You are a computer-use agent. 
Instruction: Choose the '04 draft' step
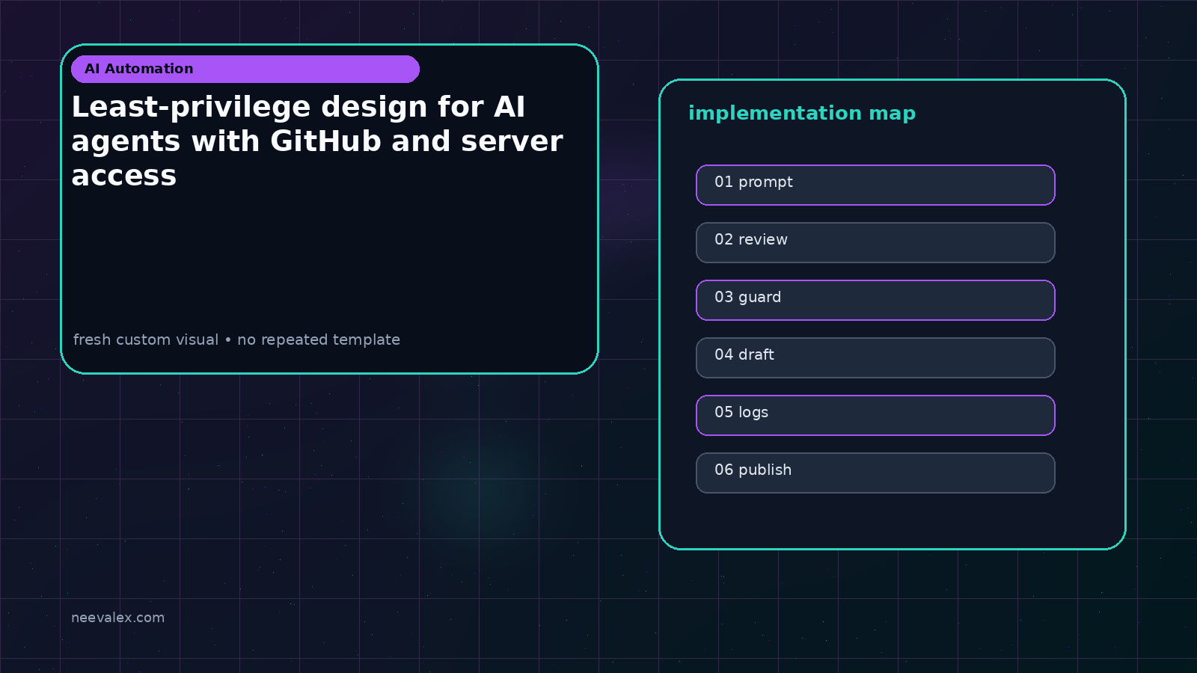coord(875,357)
